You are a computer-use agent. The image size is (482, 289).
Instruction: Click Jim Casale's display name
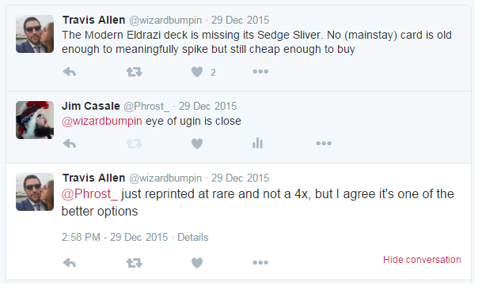coord(91,106)
